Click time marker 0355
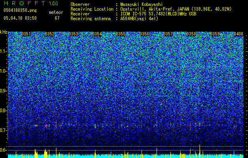The height and width of the screenshot is (158, 248). click(x=121, y=34)
